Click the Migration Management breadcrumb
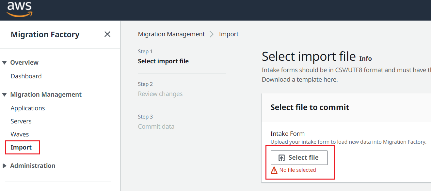The height and width of the screenshot is (191, 431). click(x=171, y=34)
